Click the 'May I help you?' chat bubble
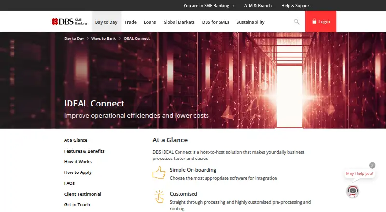The width and height of the screenshot is (386, 212). (359, 173)
